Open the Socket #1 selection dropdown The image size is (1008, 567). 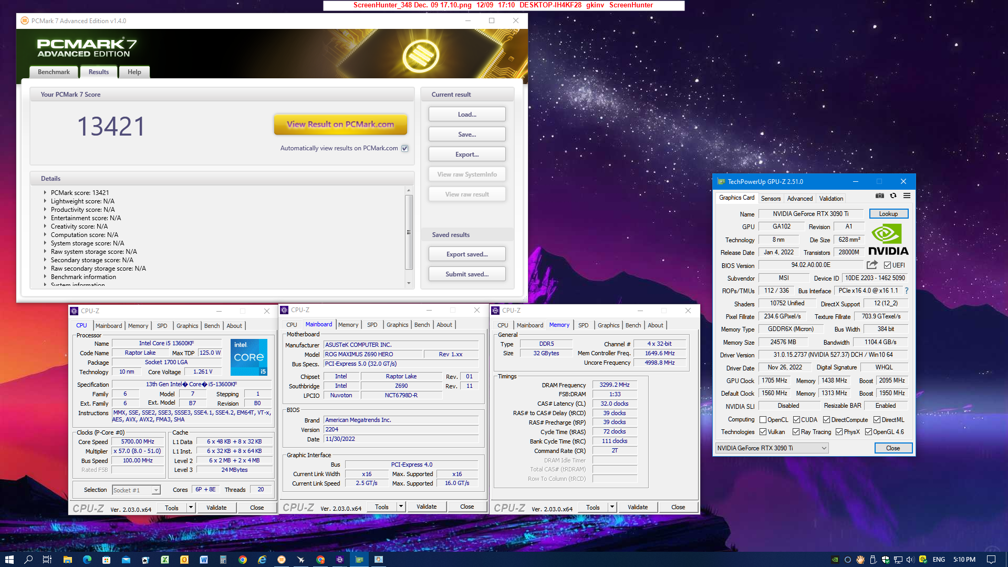tap(136, 490)
